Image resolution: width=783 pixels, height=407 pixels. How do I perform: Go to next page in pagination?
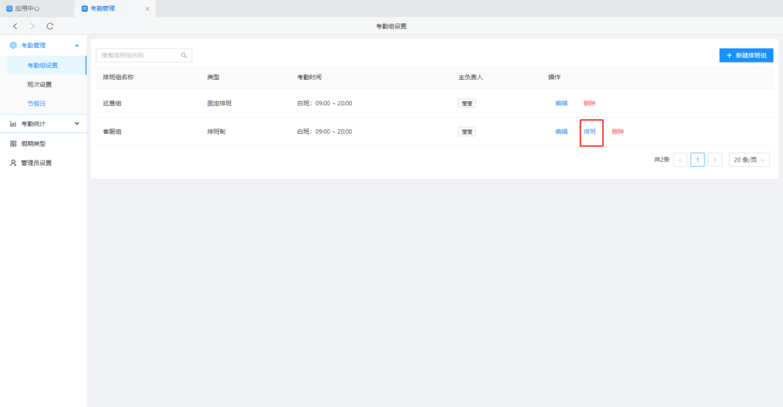click(x=715, y=160)
